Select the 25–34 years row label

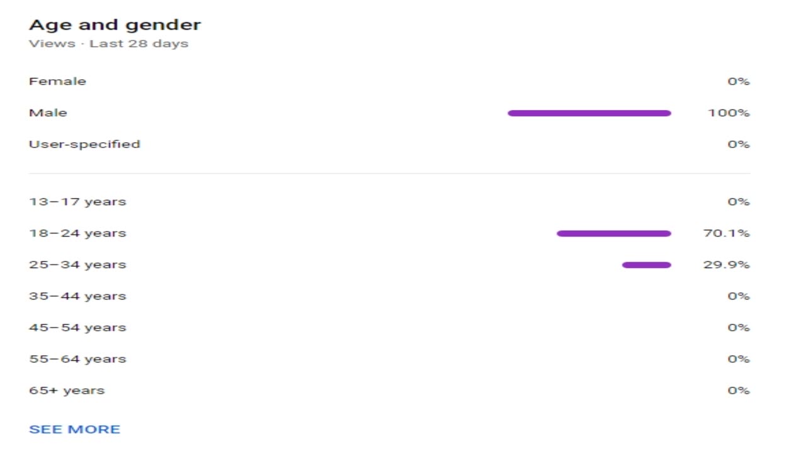[77, 265]
